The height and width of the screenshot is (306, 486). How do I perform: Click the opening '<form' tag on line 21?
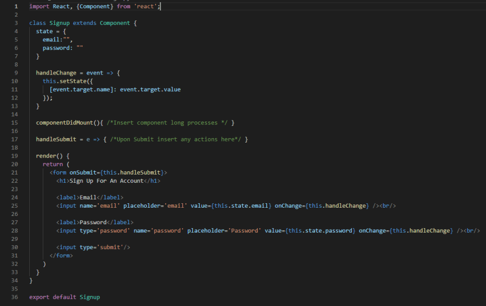pos(58,173)
